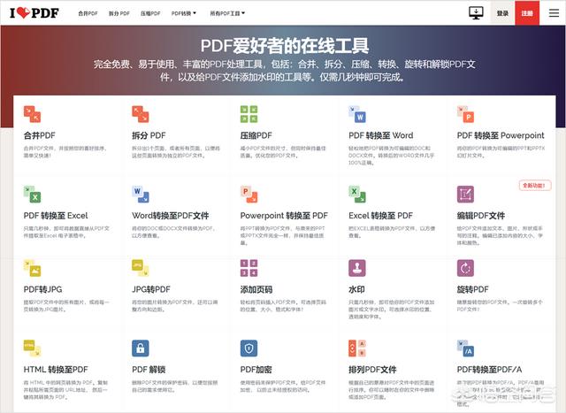Expand the PDF转换 dropdown in navbar

[x=184, y=13]
